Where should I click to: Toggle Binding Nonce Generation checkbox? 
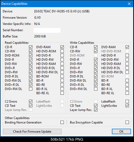click(62, 122)
